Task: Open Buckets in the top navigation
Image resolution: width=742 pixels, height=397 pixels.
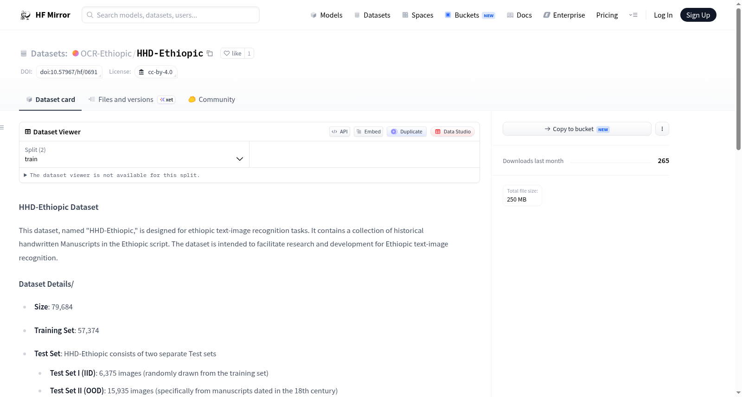Action: tap(470, 15)
